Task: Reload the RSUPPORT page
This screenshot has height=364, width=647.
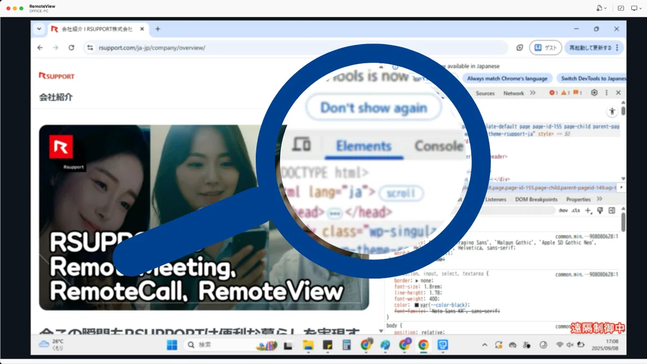Action: 71,47
